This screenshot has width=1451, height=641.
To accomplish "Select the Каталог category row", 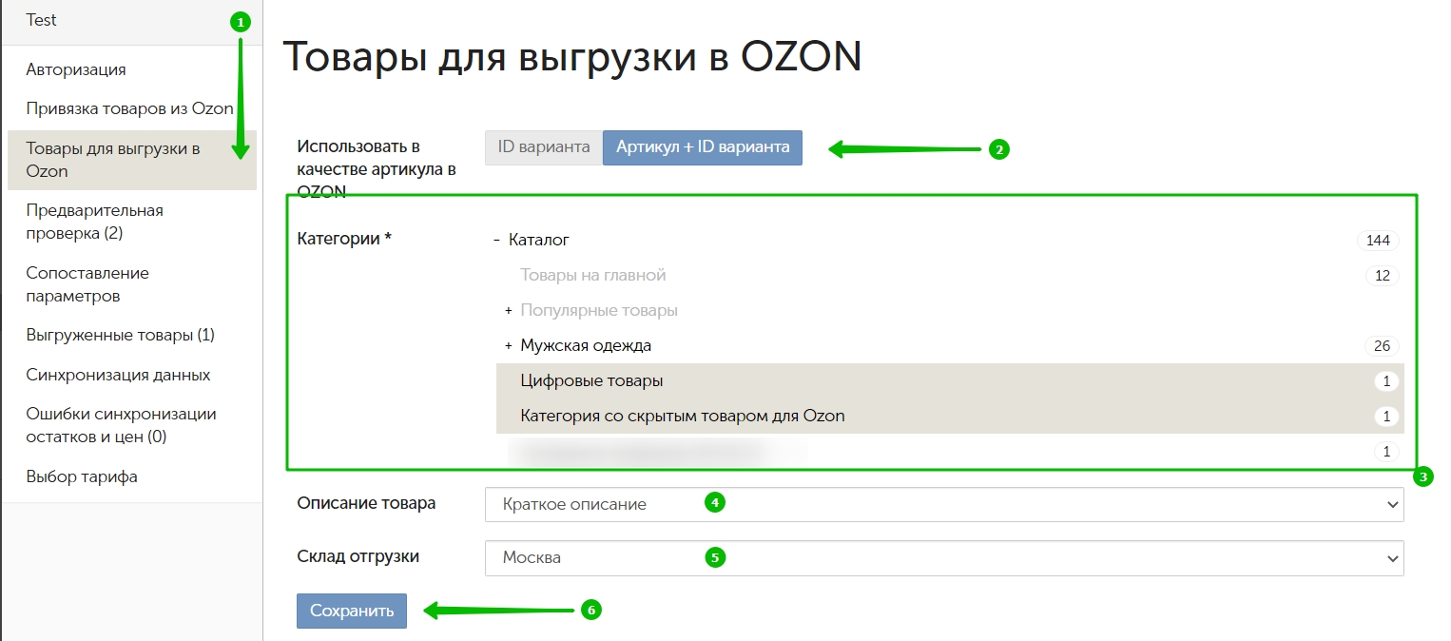I will coord(539,241).
